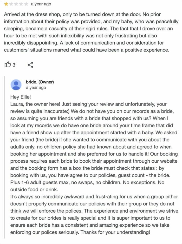182x244 pixels.
Task: Click the third empty star icon
Action: tap(16, 4)
